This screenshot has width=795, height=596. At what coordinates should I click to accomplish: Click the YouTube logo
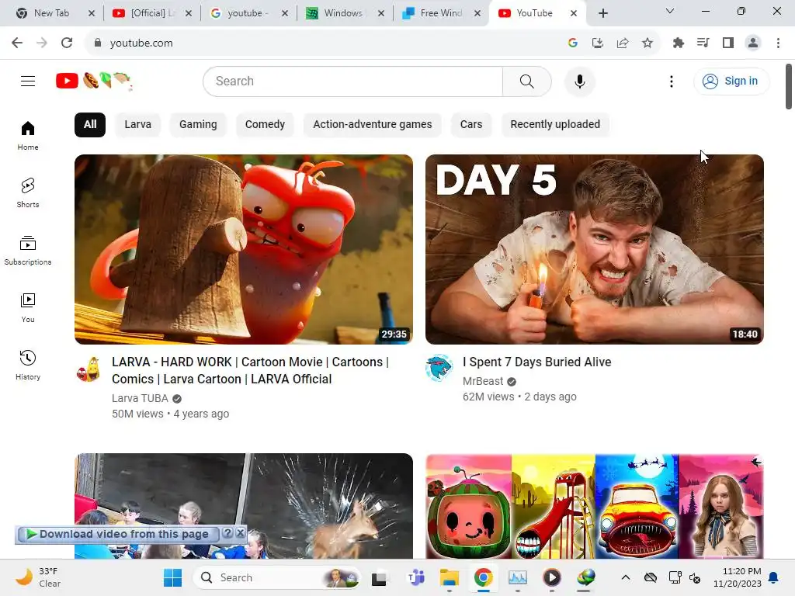point(94,81)
